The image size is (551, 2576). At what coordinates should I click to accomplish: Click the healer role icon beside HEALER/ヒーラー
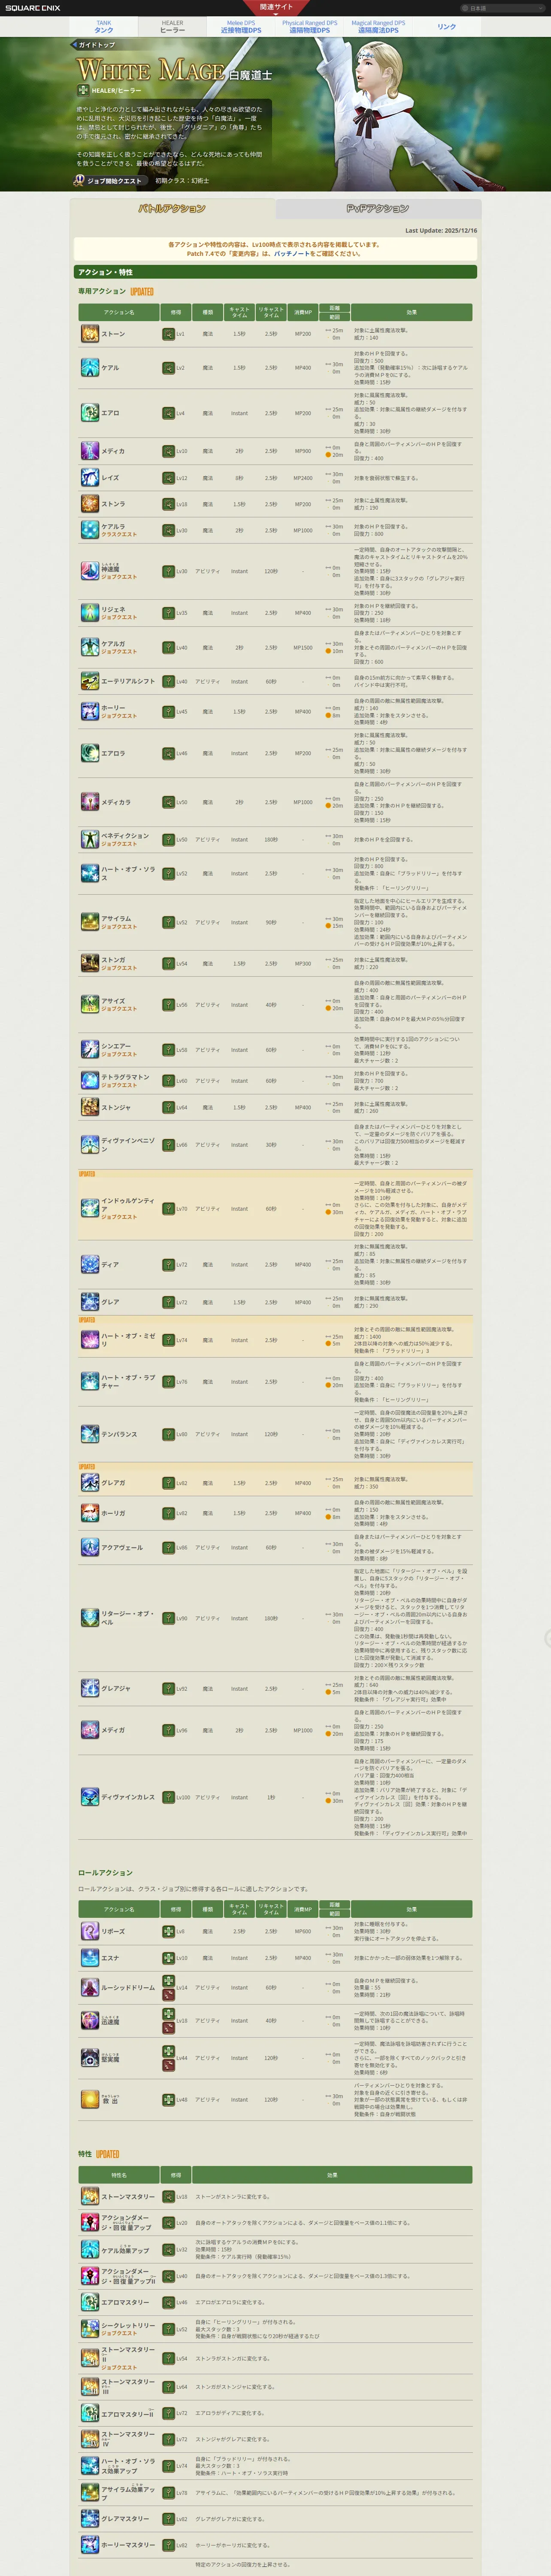click(x=83, y=90)
